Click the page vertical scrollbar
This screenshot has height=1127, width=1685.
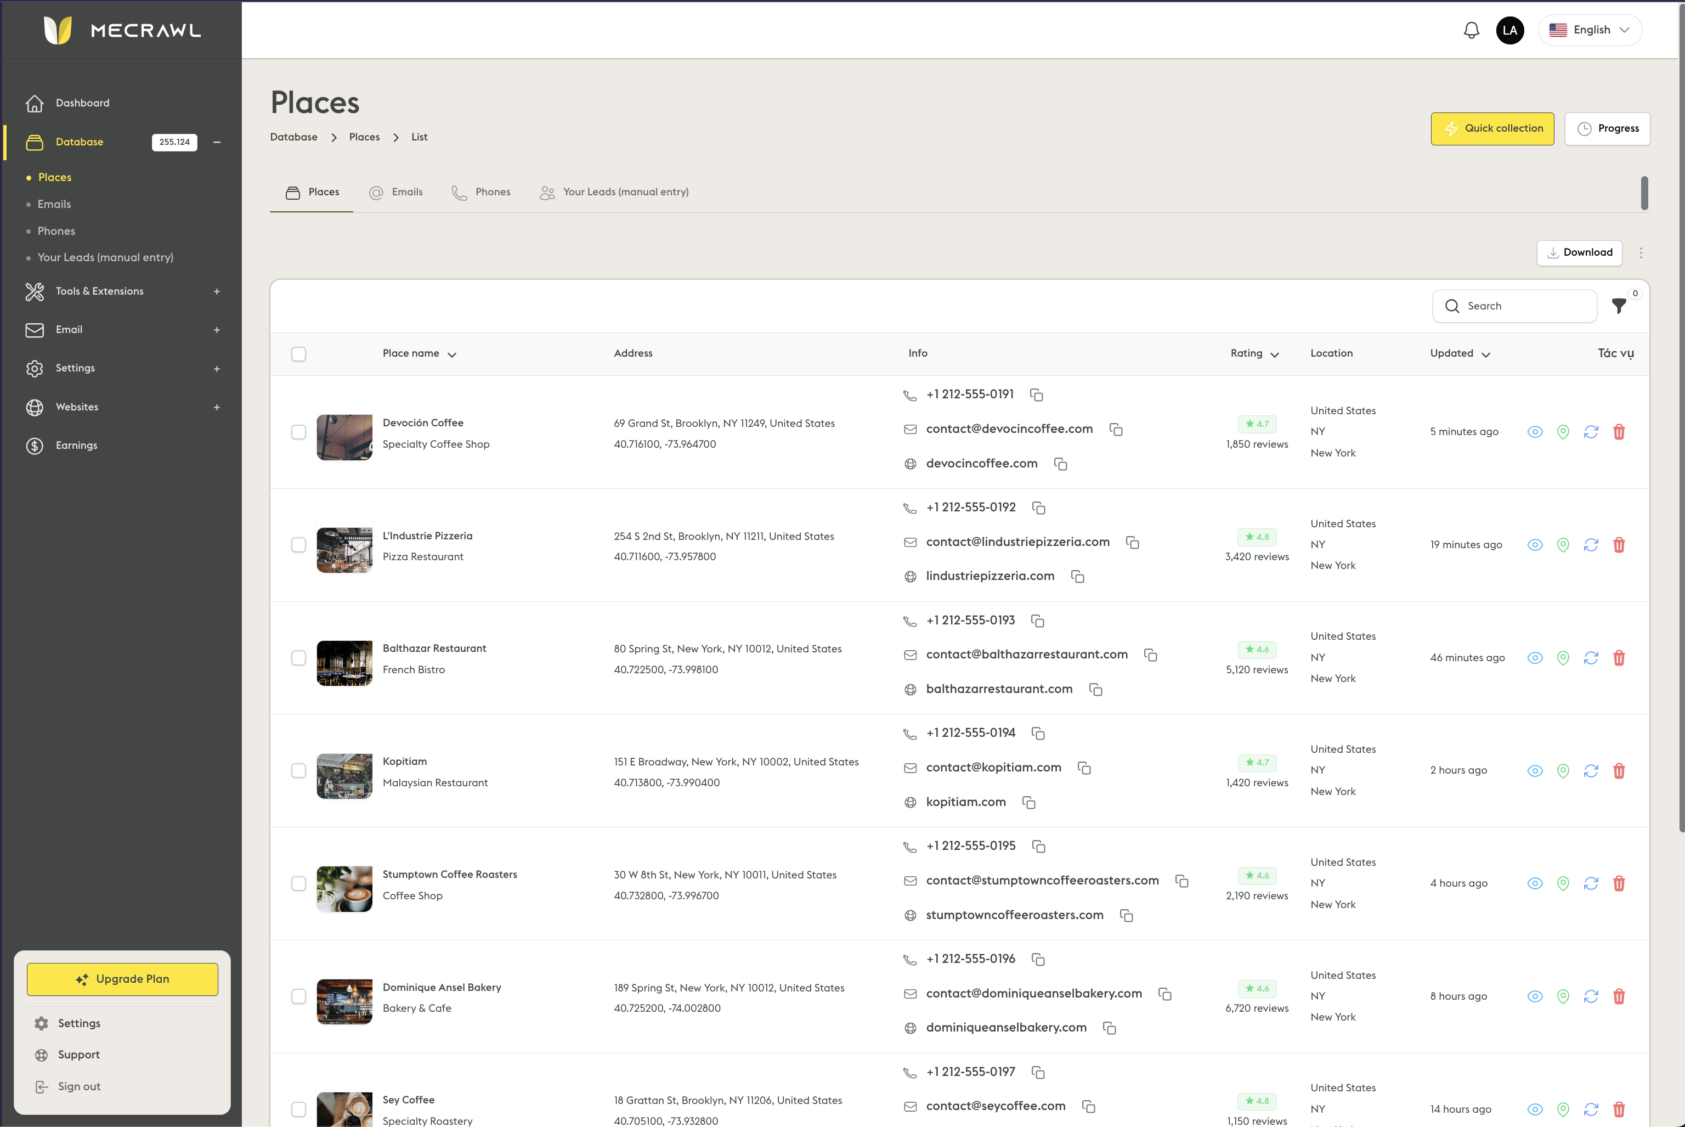tap(1681, 417)
